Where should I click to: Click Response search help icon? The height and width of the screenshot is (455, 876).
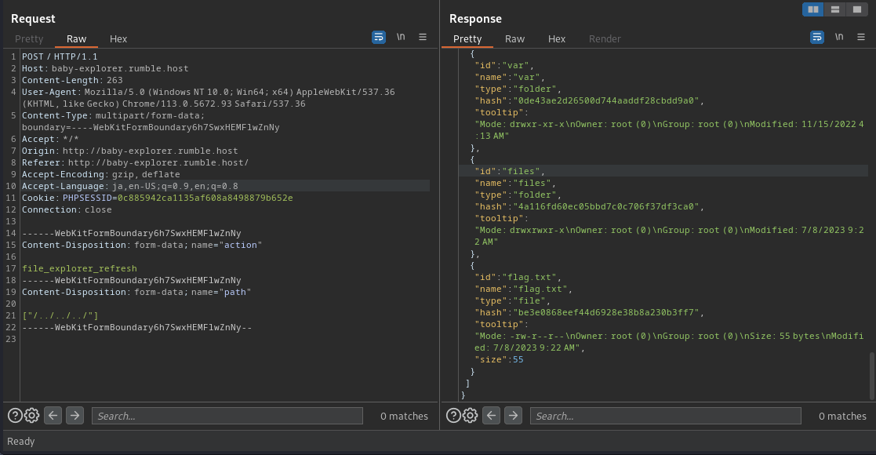(453, 416)
